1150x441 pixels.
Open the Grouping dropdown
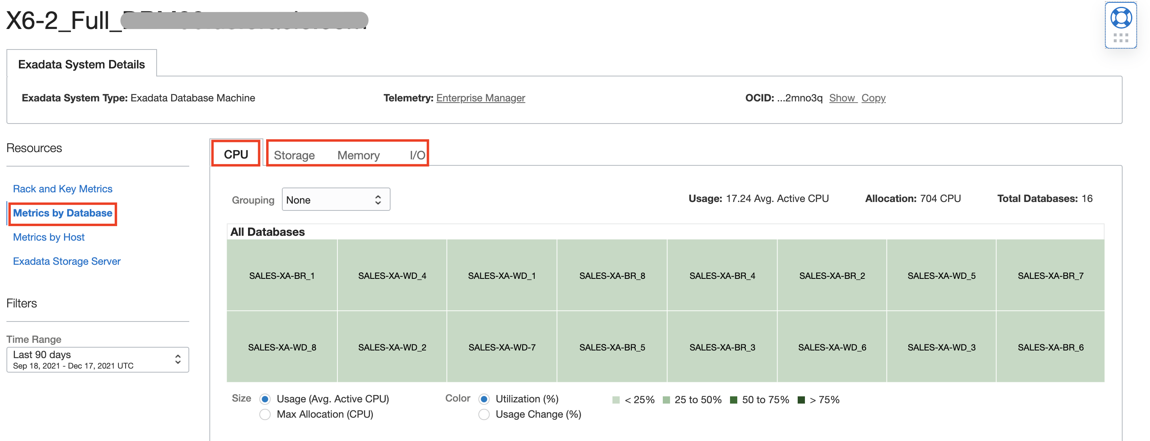pos(336,199)
